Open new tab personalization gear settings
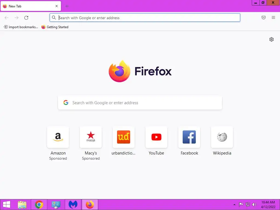The width and height of the screenshot is (280, 210). pyautogui.click(x=272, y=39)
